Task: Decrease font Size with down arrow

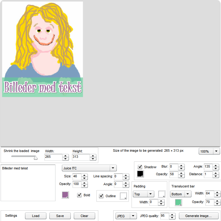Action: (x=84, y=178)
